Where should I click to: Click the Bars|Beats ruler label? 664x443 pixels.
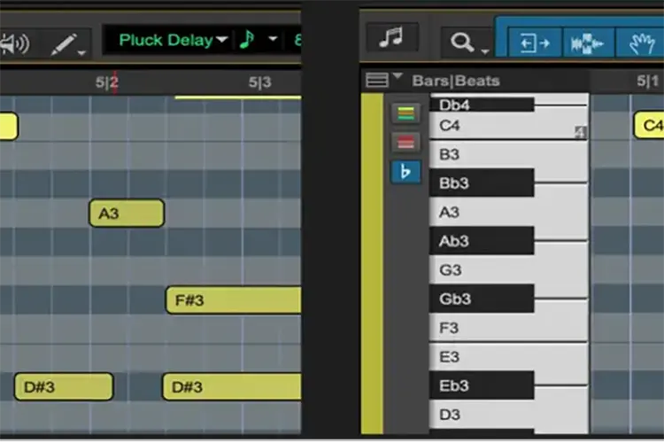[456, 81]
